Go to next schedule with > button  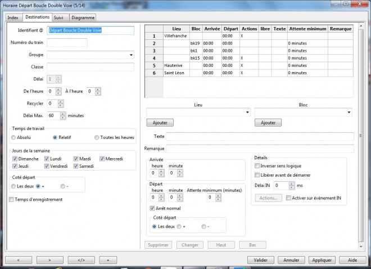point(50,260)
